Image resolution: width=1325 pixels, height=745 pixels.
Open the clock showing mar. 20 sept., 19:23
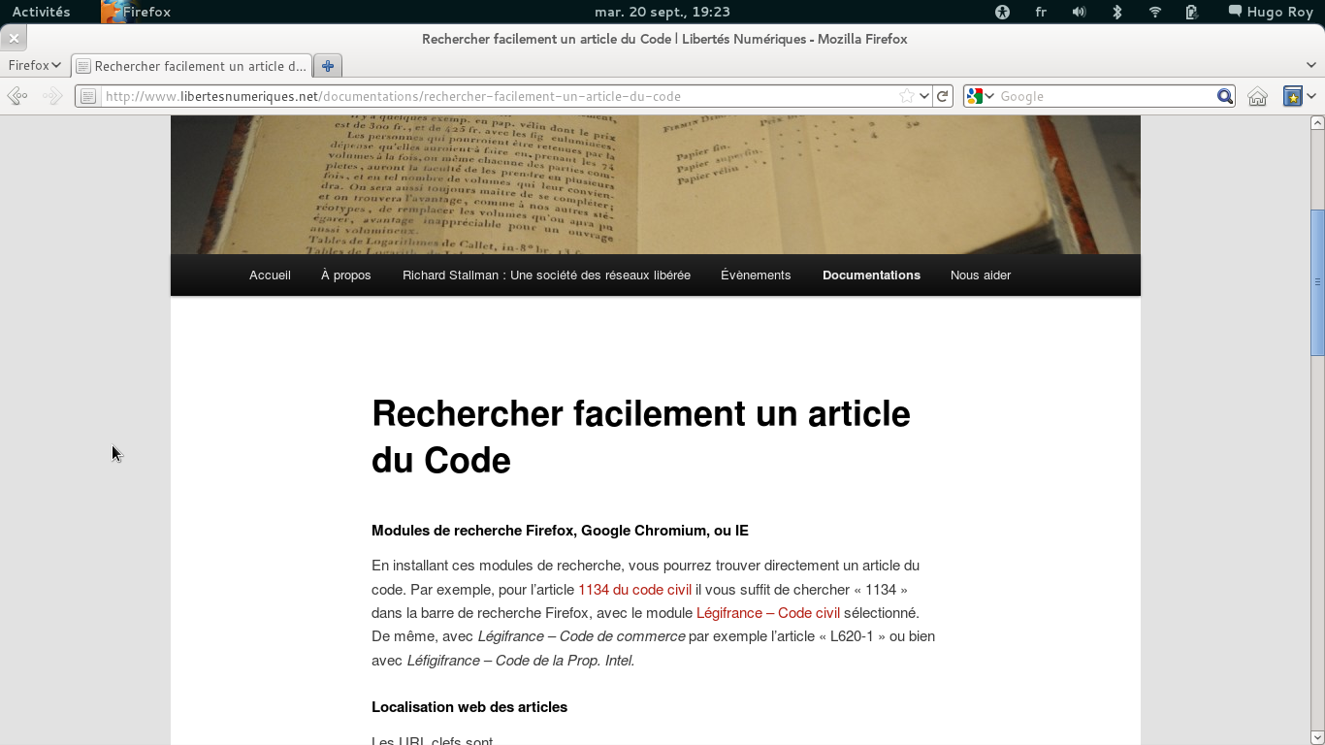tap(662, 12)
